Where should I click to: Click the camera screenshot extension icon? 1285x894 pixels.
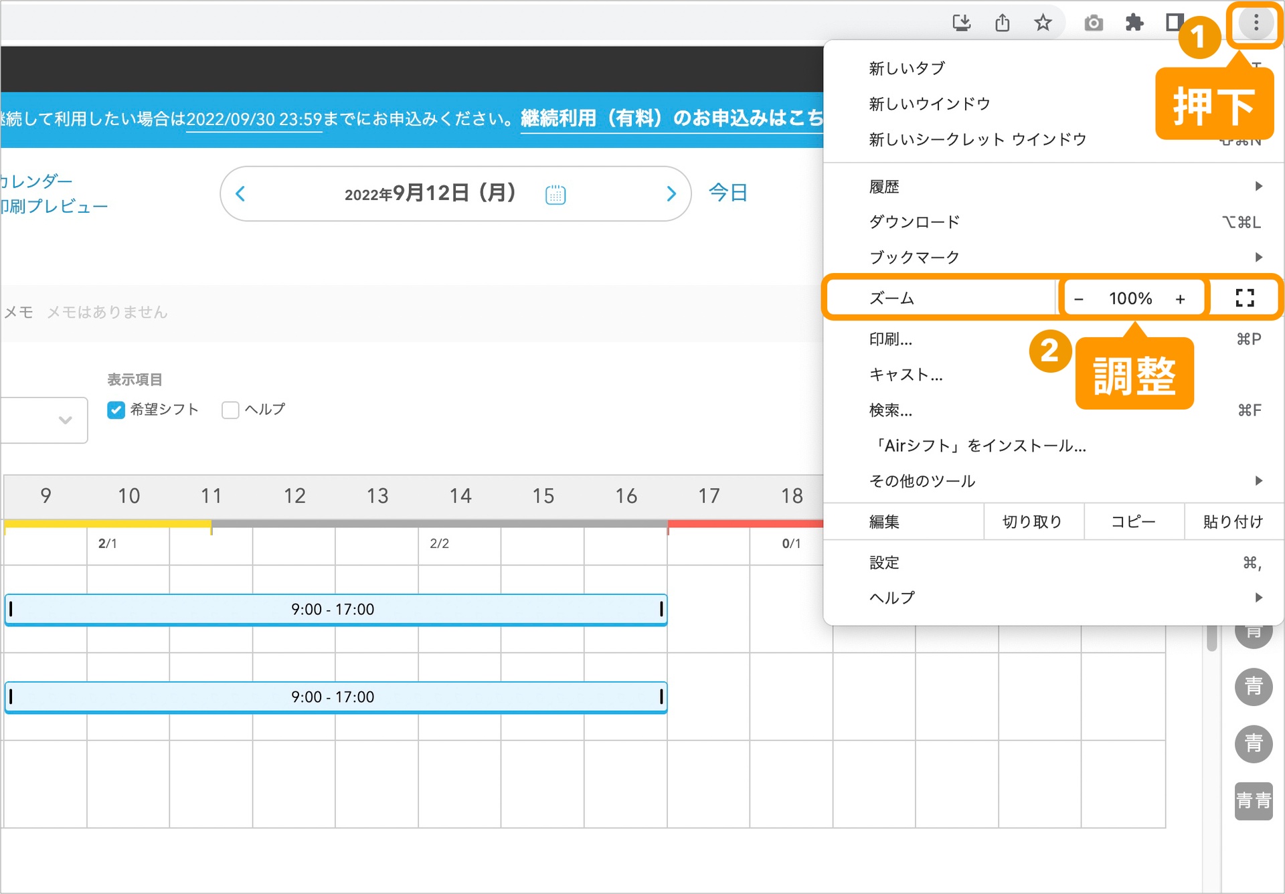click(x=1093, y=23)
